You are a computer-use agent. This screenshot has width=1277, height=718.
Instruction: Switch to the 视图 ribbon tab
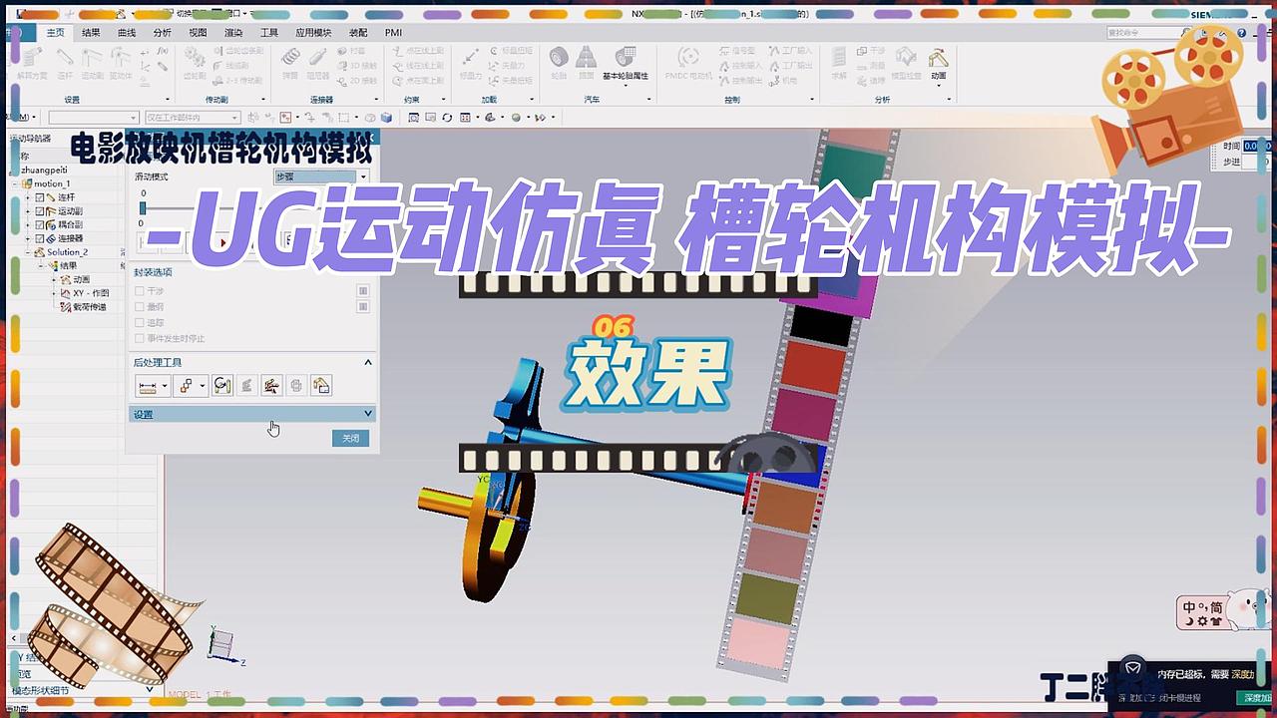(x=198, y=32)
